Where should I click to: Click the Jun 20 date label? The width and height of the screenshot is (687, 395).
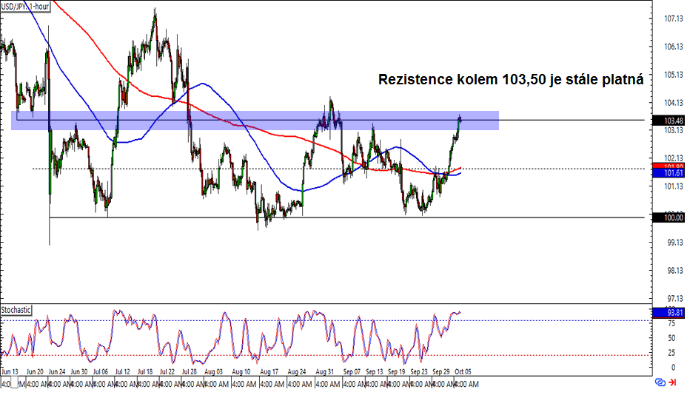[35, 371]
